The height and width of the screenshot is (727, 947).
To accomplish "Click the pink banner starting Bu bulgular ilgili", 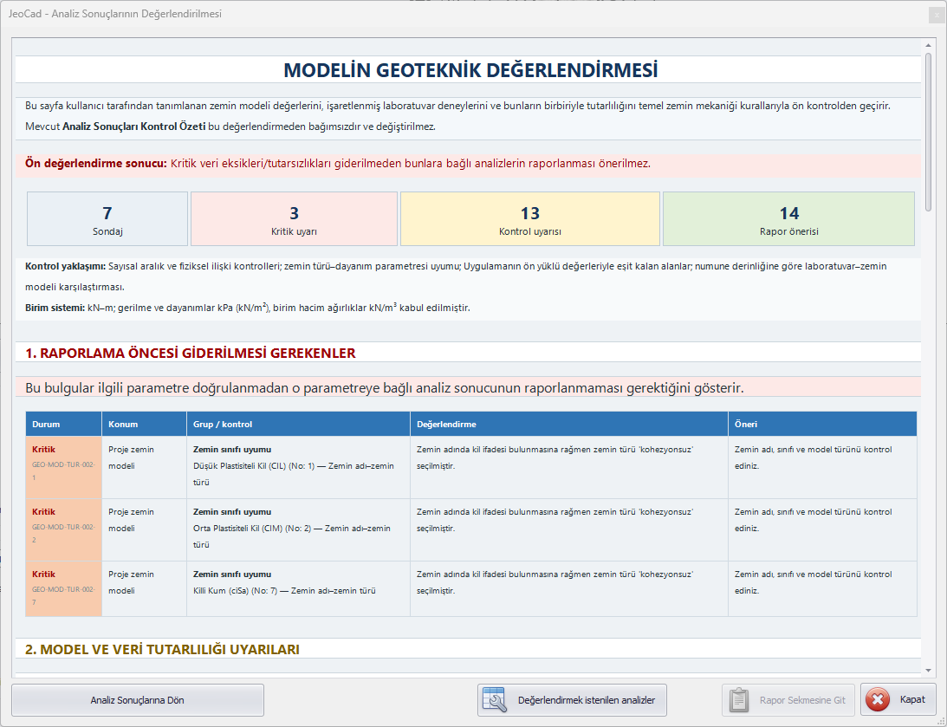I will [x=468, y=387].
